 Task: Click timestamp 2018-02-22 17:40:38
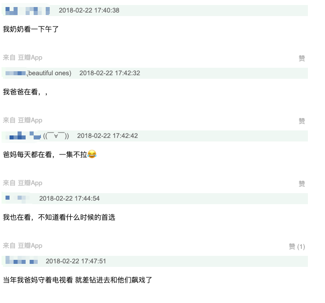[x=89, y=11]
